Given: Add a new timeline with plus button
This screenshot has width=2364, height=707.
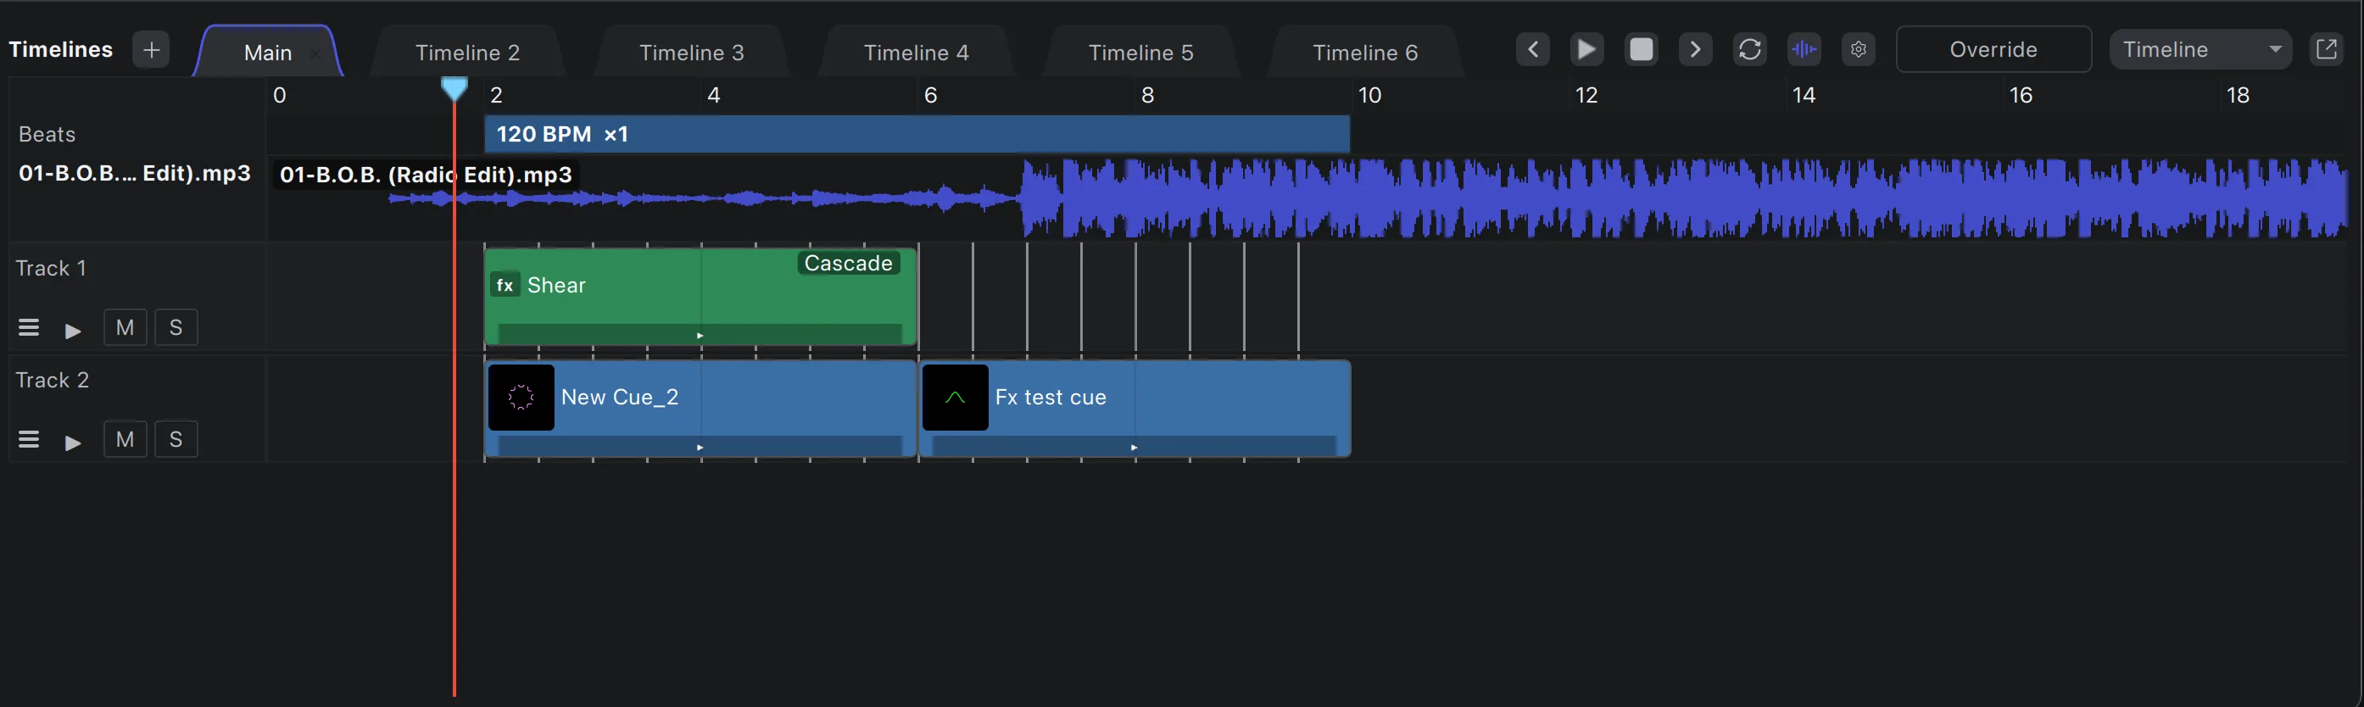Looking at the screenshot, I should [x=152, y=49].
